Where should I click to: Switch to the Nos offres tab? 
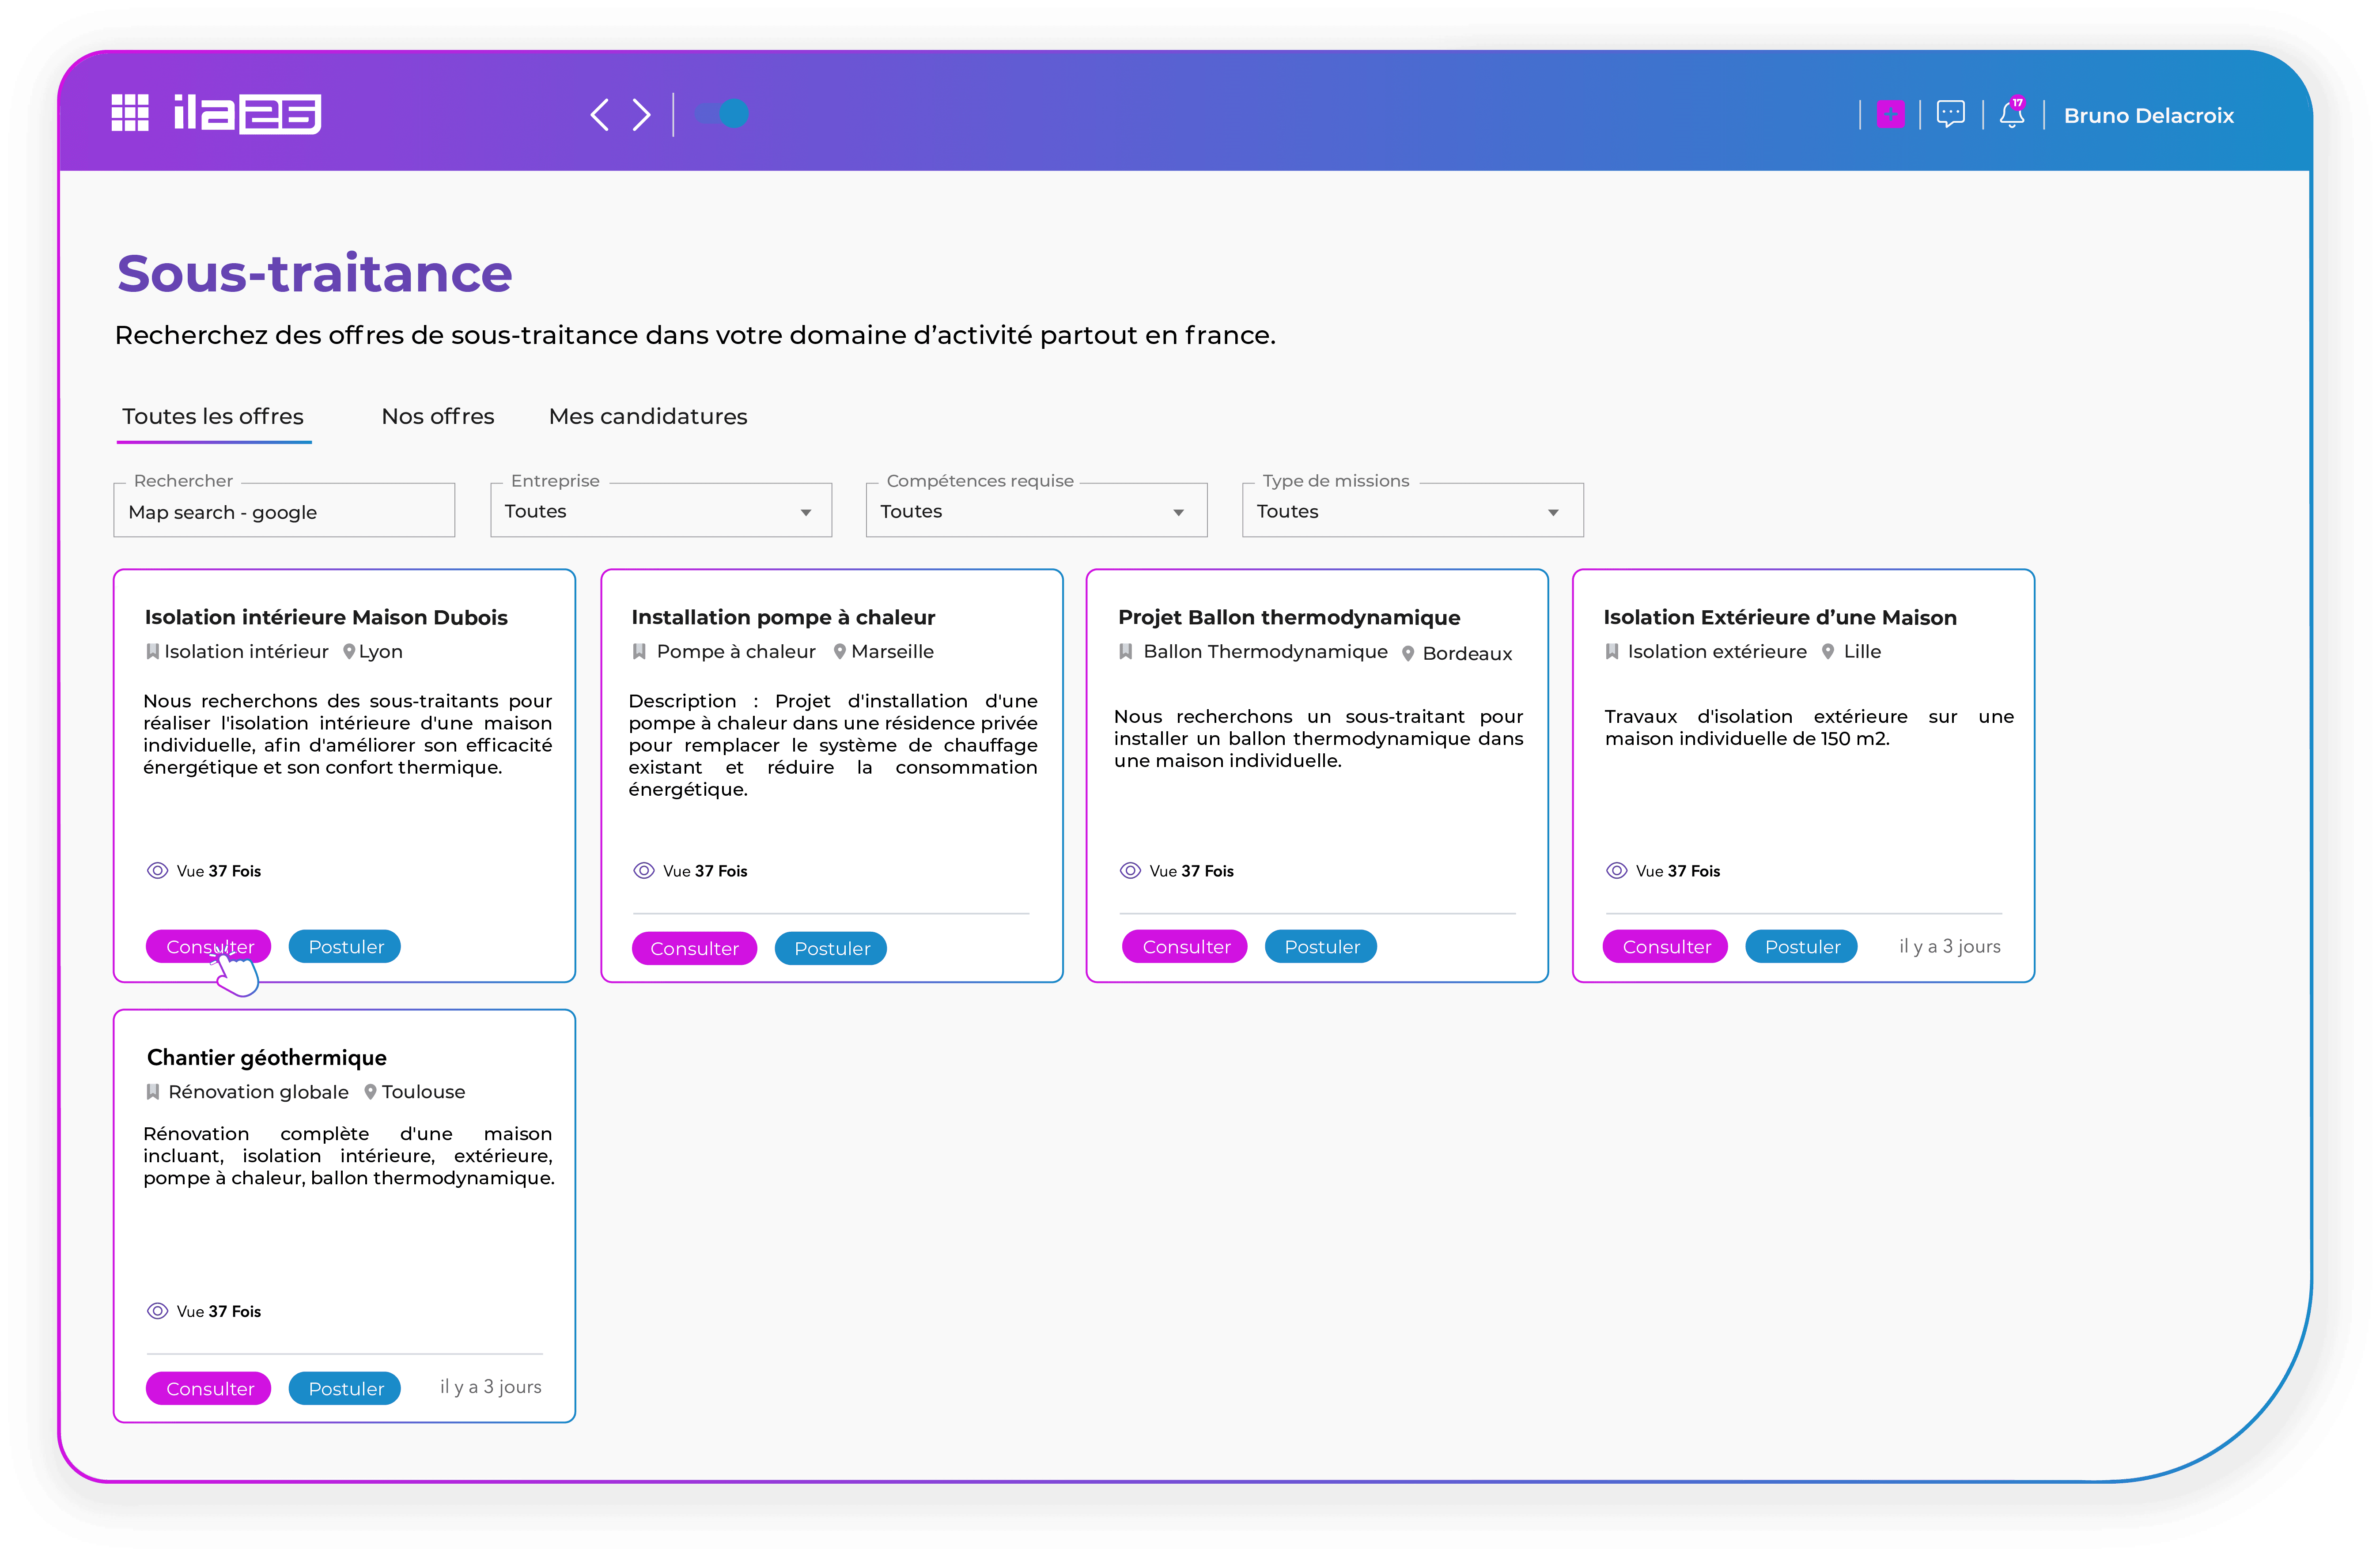(x=438, y=416)
